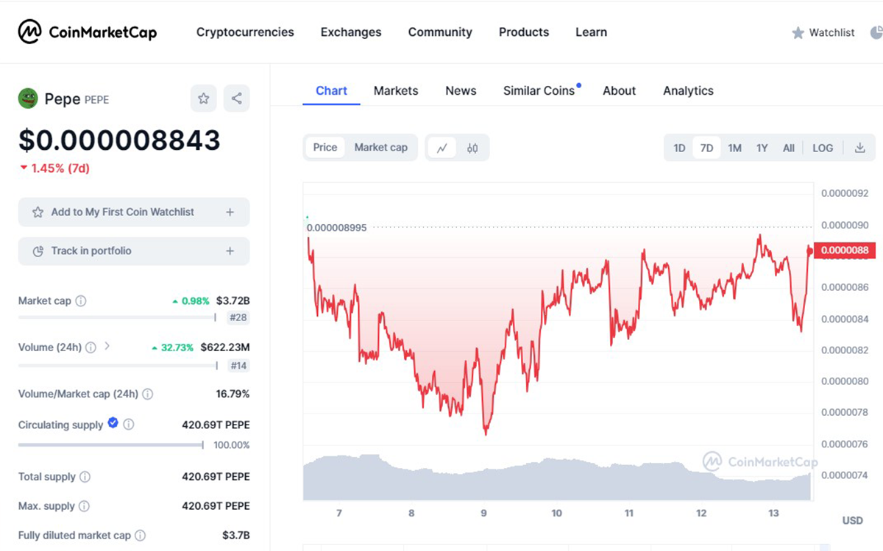
Task: Click volume value $622.23M
Action: (x=225, y=347)
